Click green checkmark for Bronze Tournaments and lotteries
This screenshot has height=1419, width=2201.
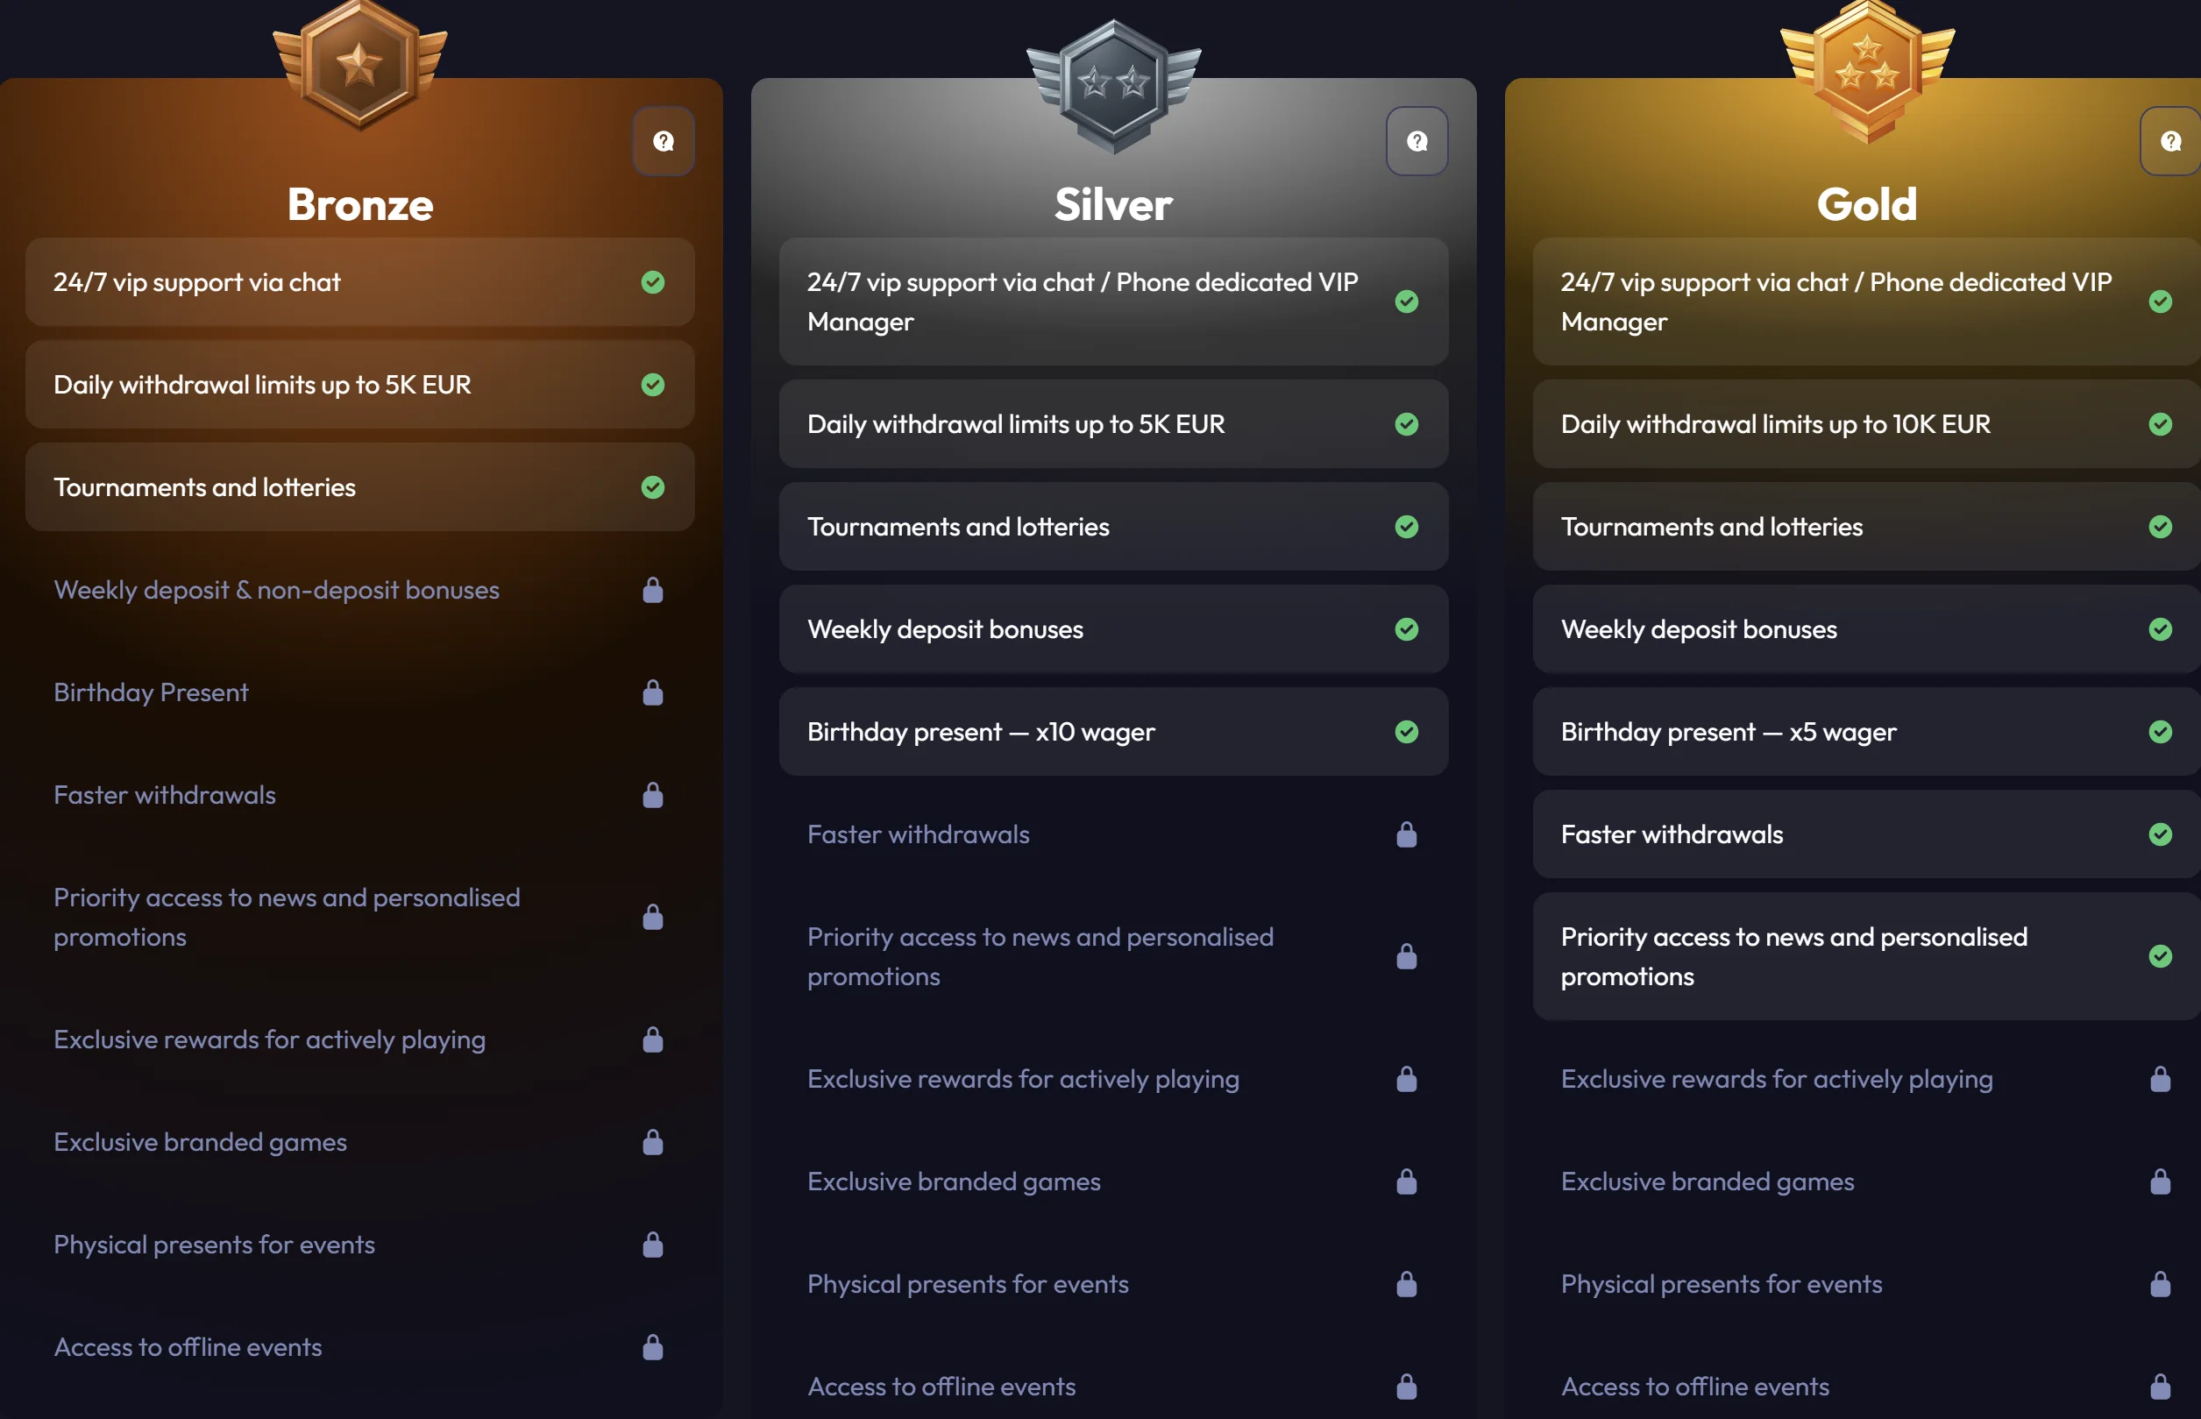652,487
